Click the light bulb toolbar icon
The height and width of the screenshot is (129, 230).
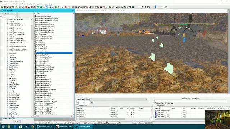pyautogui.click(x=50, y=7)
